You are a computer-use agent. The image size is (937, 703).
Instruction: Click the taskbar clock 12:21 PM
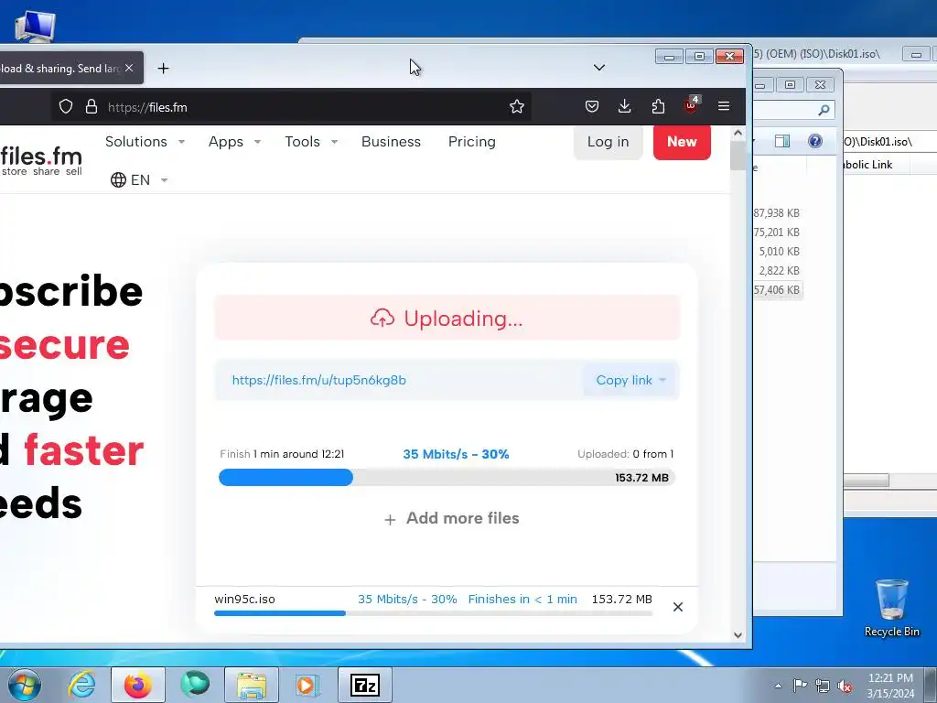coord(890,686)
